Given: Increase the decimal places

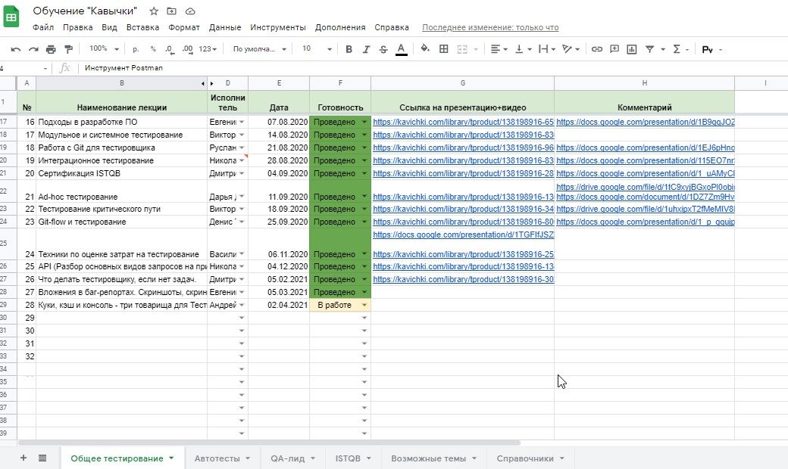Looking at the screenshot, I should [187, 49].
